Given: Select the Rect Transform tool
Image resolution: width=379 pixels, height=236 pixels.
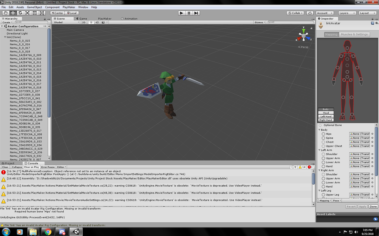Looking at the screenshot, I should [x=35, y=13].
